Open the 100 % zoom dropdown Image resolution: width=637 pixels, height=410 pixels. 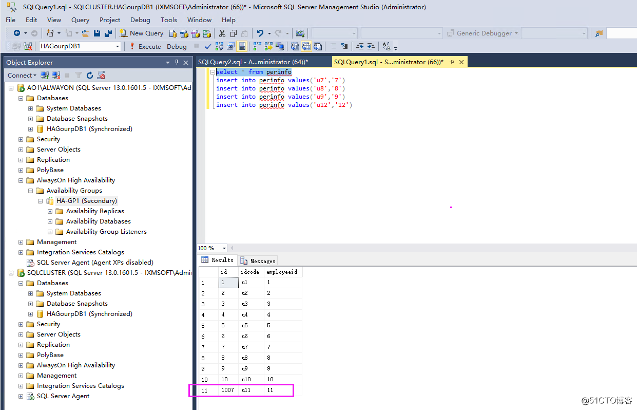(x=224, y=248)
